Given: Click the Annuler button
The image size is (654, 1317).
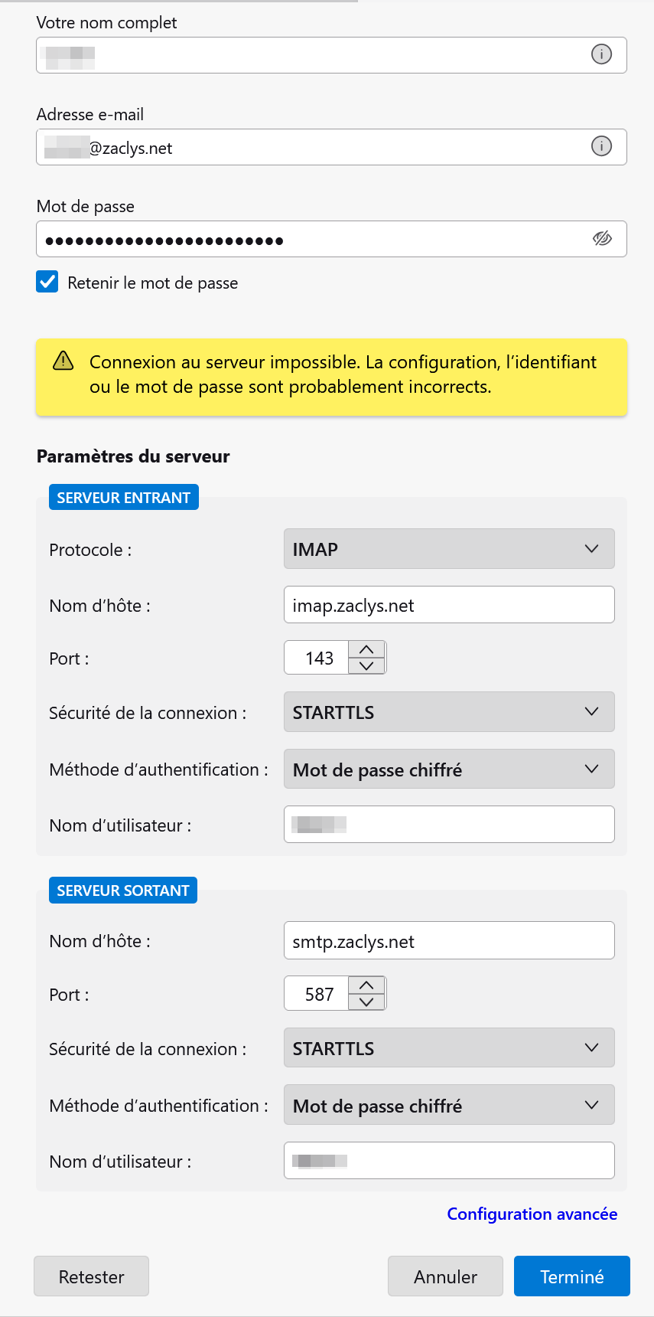Looking at the screenshot, I should (x=445, y=1276).
